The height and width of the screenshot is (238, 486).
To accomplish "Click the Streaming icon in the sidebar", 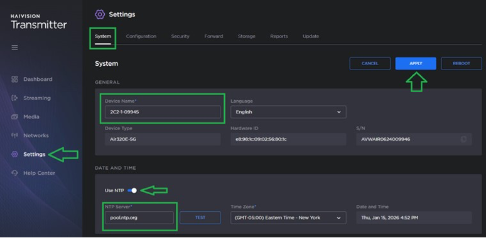I will point(14,98).
